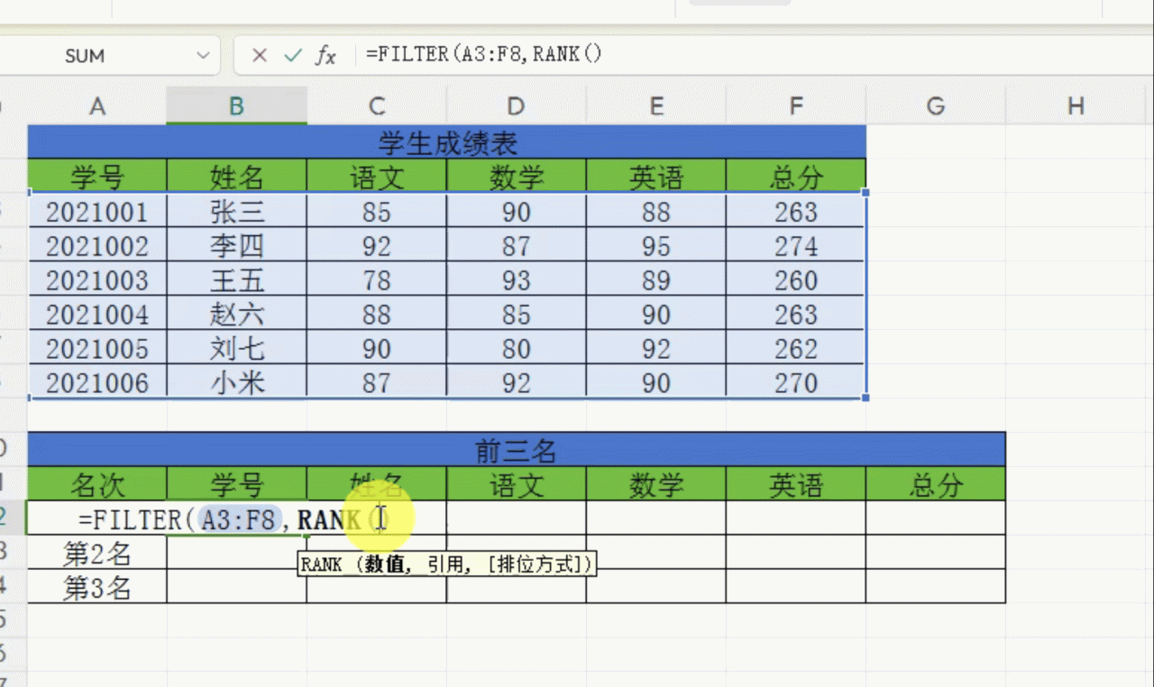Cancel formula entry with X icon
The height and width of the screenshot is (687, 1154).
coord(260,56)
